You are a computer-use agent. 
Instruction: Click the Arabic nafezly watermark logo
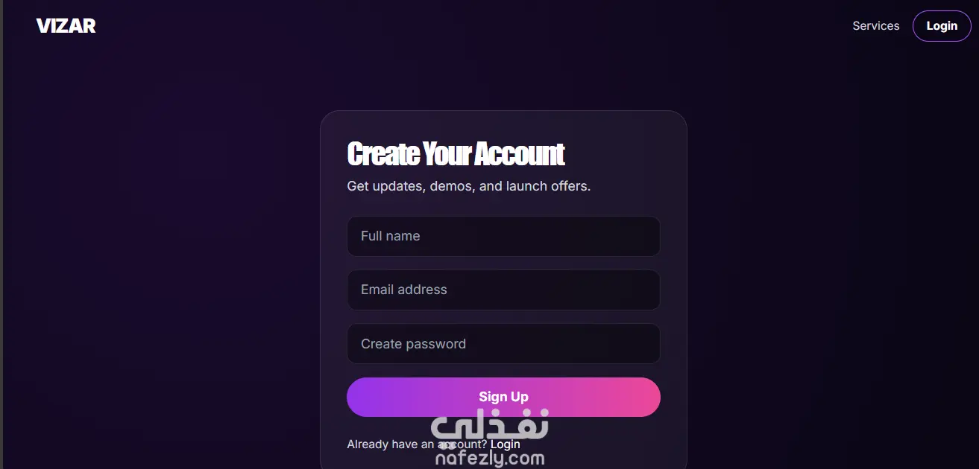490,427
